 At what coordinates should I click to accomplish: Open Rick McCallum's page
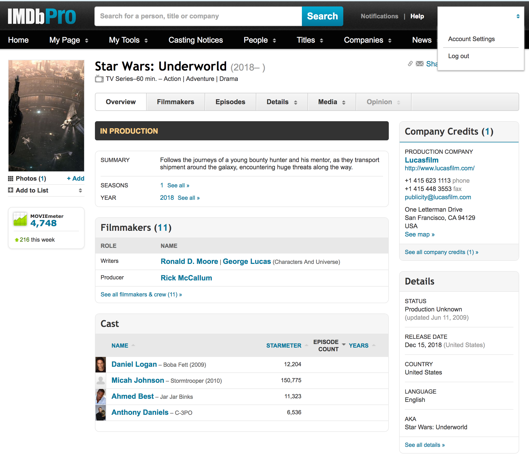coord(186,278)
